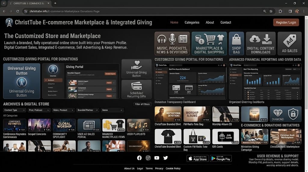308x172 pixels.
Task: Open the User Ad Sales Portal thumbnail
Action: point(89,125)
